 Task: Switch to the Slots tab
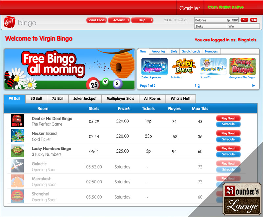(x=174, y=51)
